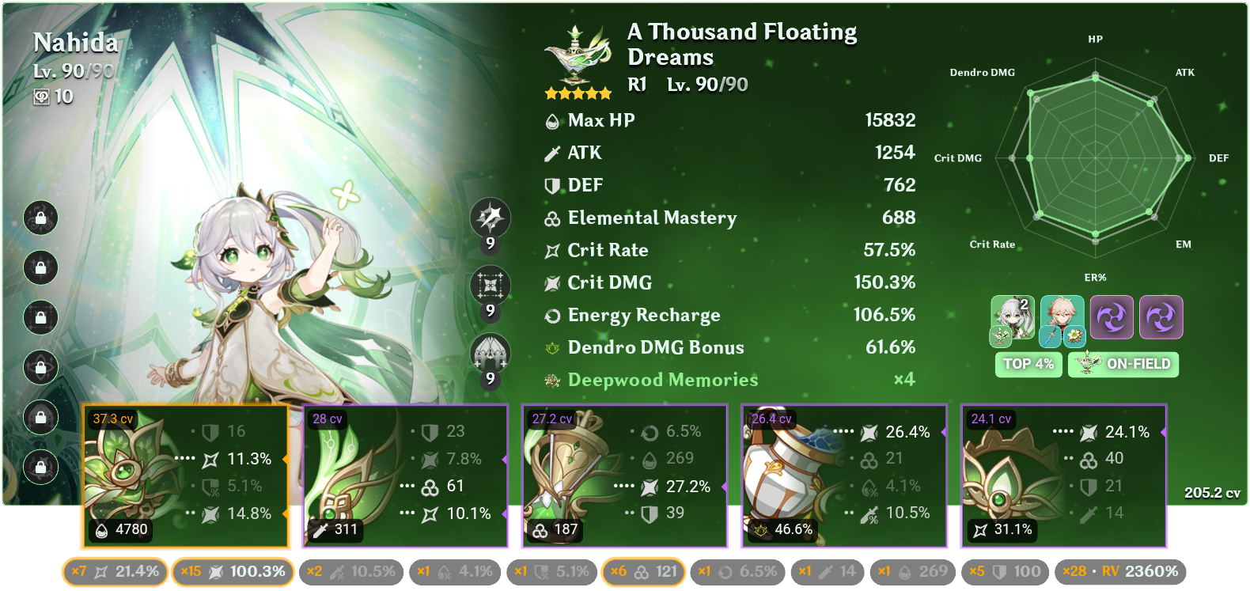This screenshot has height=591, width=1250.
Task: Click the Nahida team member portrait
Action: point(1013,318)
